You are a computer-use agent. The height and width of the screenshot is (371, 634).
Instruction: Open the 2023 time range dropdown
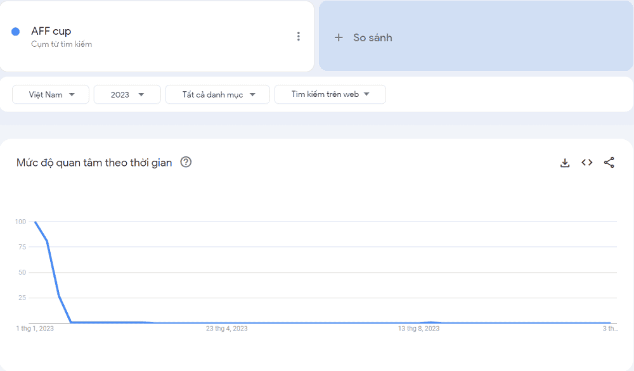(127, 94)
